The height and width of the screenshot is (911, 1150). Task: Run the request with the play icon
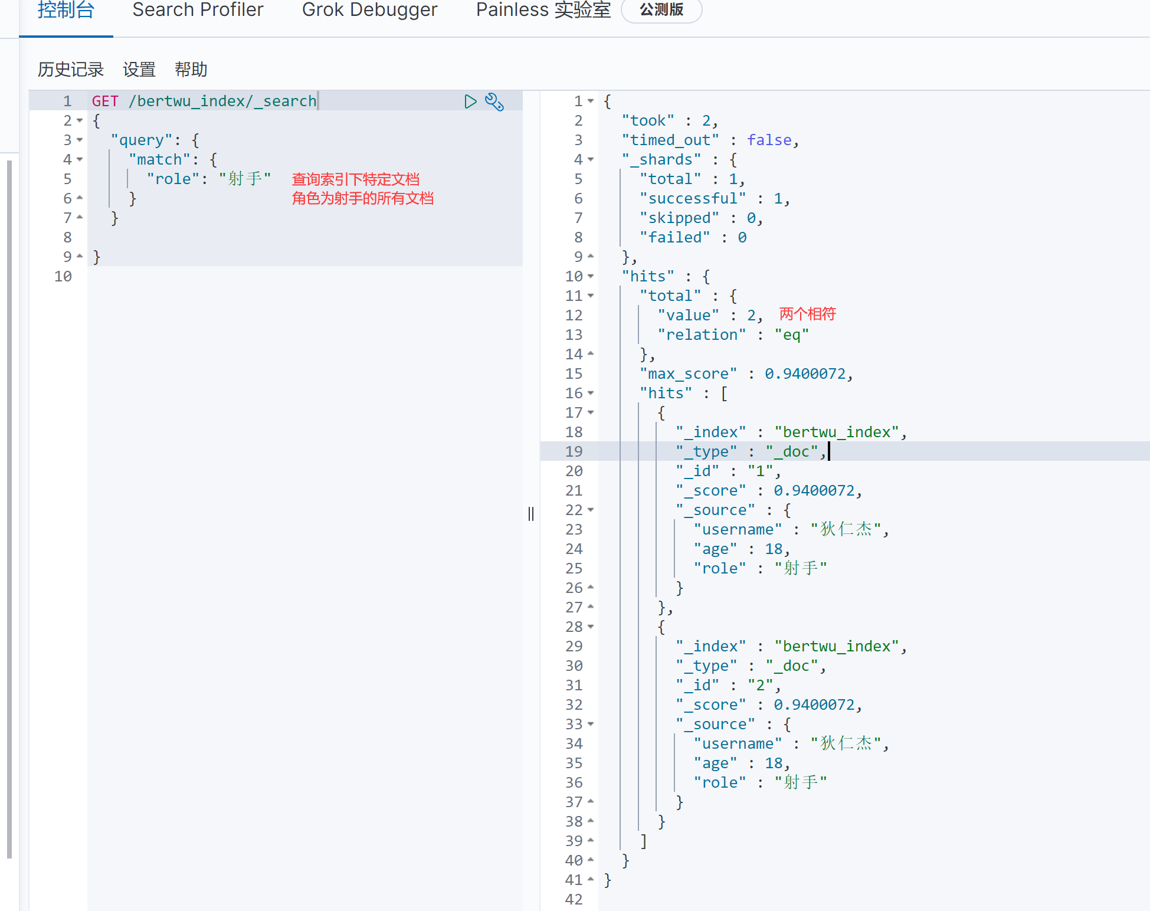470,101
